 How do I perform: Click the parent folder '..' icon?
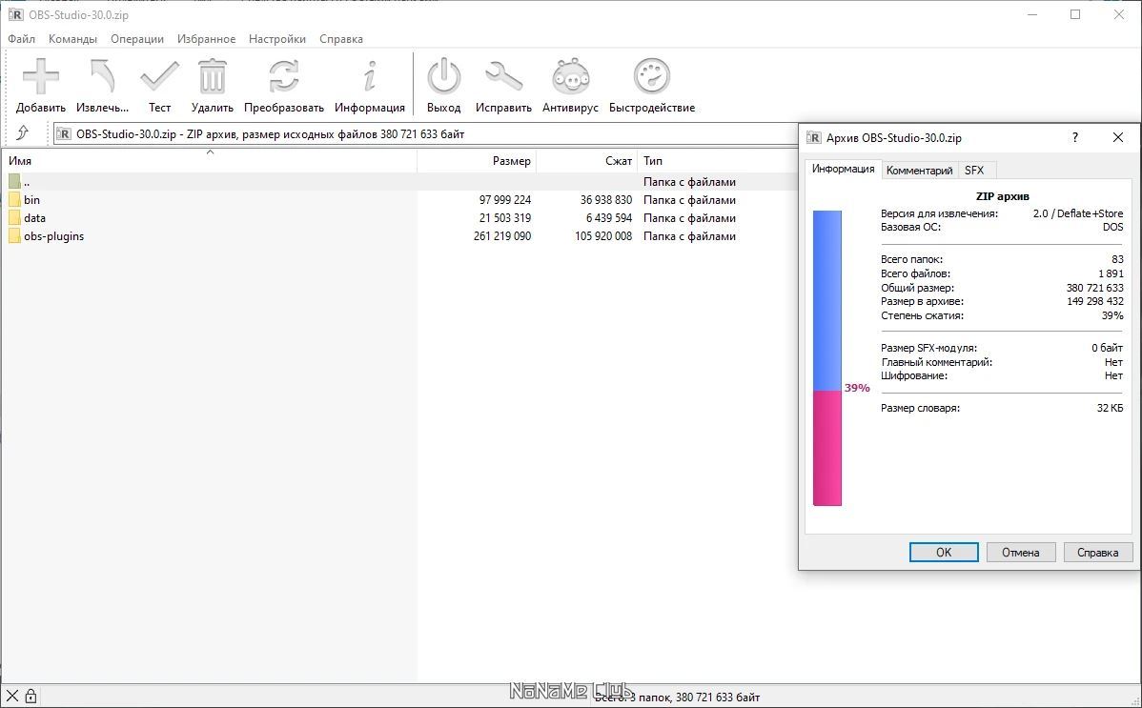click(x=14, y=181)
